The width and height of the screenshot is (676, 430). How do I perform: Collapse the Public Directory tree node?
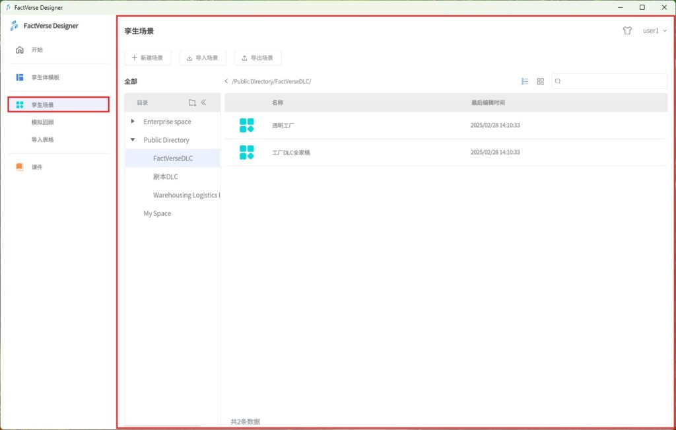pos(133,140)
